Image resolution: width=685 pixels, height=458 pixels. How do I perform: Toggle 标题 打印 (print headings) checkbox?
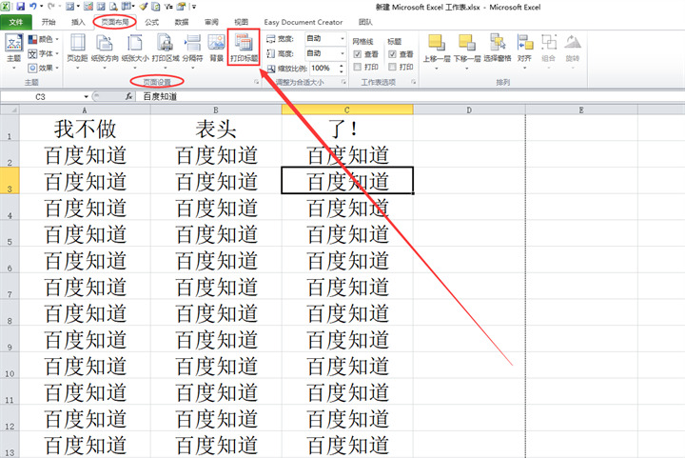(x=392, y=67)
